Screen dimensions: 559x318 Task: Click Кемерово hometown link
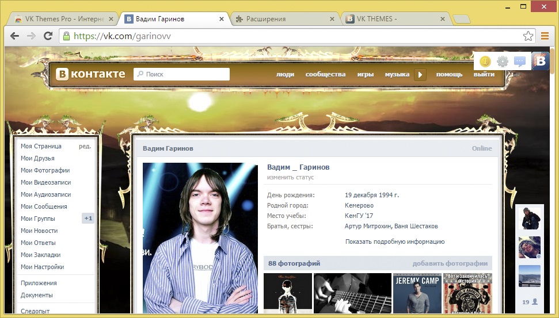coord(359,205)
